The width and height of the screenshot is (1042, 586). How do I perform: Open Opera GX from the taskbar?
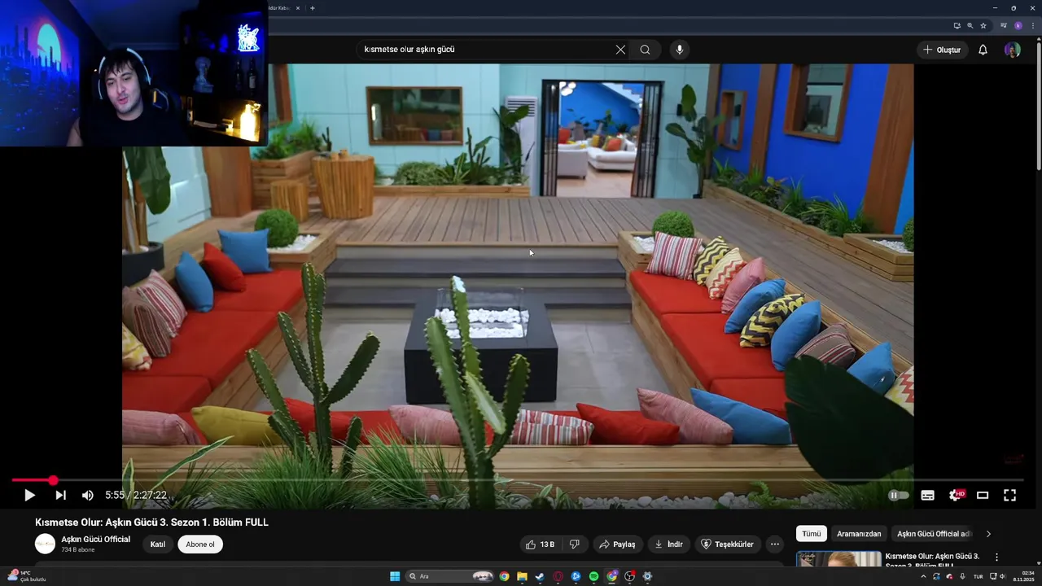point(558,576)
